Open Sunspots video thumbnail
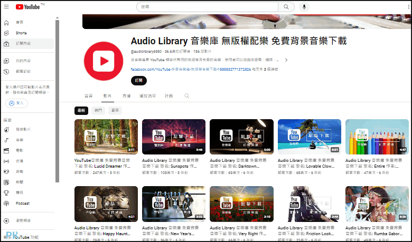The height and width of the screenshot is (242, 412). pos(174,137)
